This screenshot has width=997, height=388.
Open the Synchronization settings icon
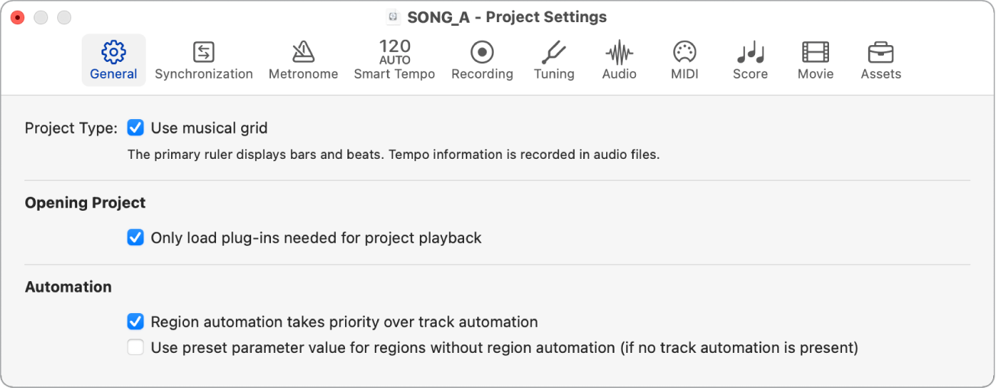tap(203, 52)
